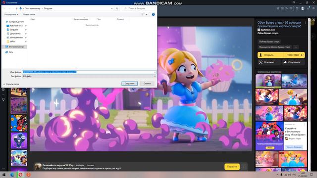
Task: Select Игры folder in navigation pane
Action: [12, 42]
